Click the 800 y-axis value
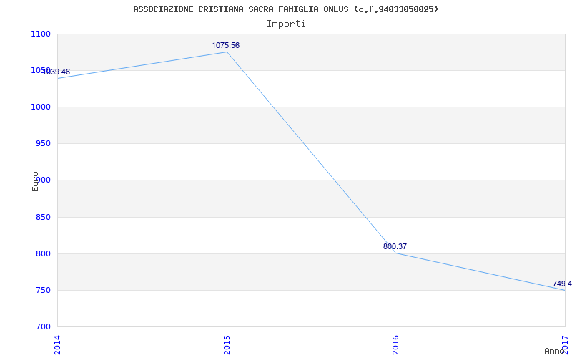Screen dimensions: 572x358 (x=43, y=254)
